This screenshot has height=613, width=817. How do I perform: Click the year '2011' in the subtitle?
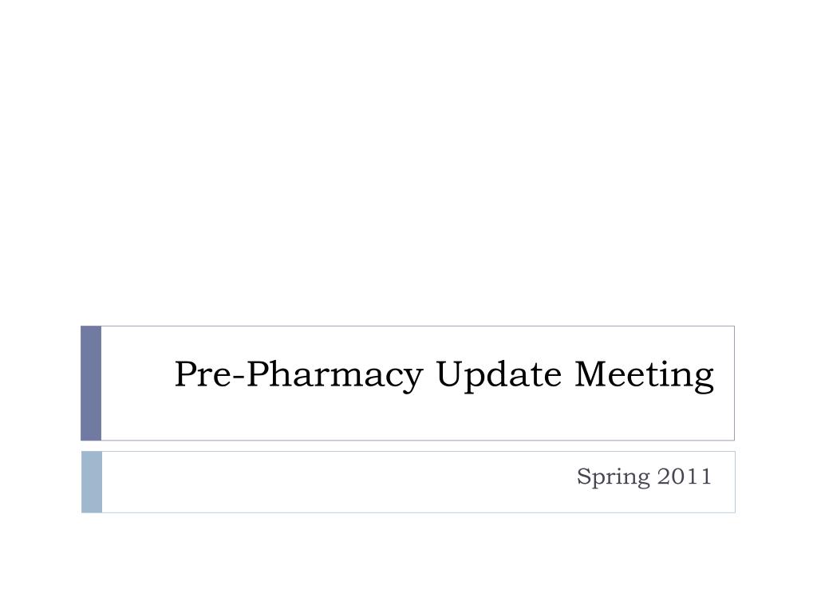point(685,477)
